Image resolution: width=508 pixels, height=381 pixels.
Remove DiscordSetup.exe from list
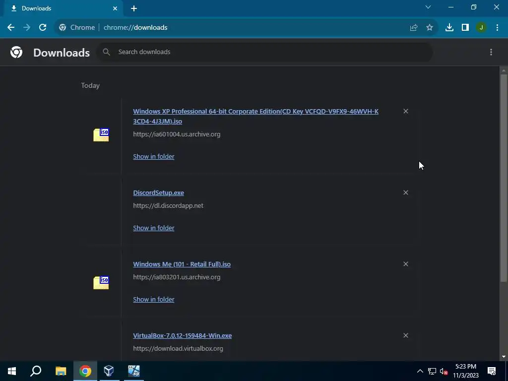click(406, 192)
